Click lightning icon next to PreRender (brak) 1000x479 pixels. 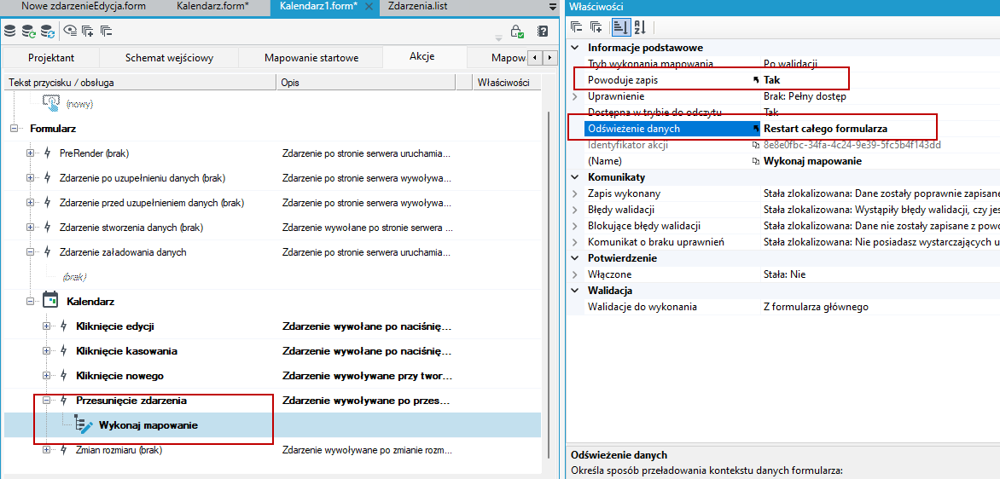pyautogui.click(x=47, y=153)
